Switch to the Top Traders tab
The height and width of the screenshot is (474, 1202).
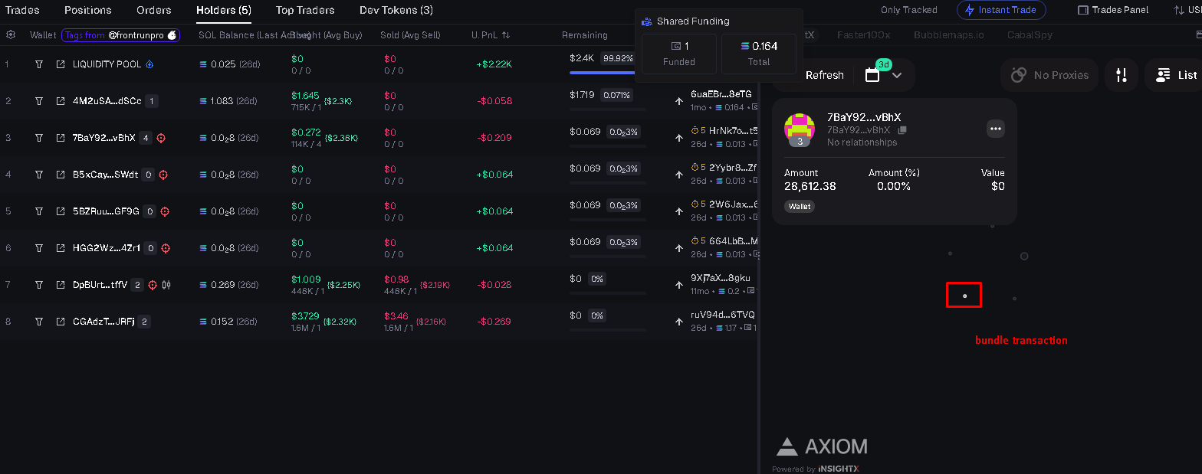305,10
